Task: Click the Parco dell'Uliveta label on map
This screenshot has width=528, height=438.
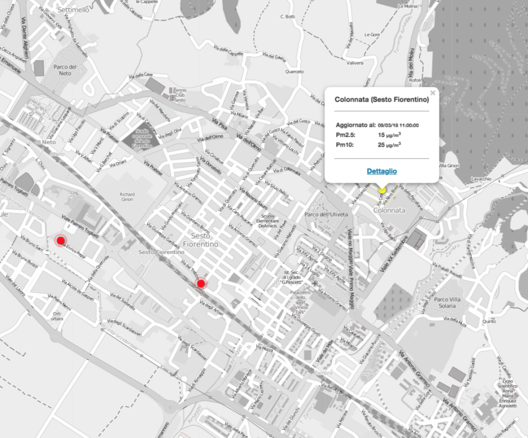Action: point(326,214)
